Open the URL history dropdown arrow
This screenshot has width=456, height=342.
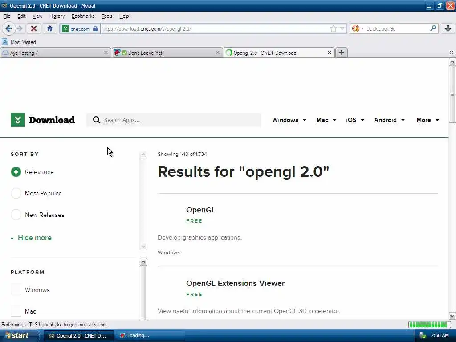pos(342,28)
